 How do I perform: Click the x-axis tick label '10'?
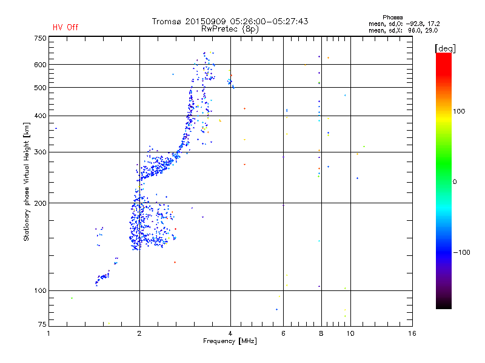350,333
